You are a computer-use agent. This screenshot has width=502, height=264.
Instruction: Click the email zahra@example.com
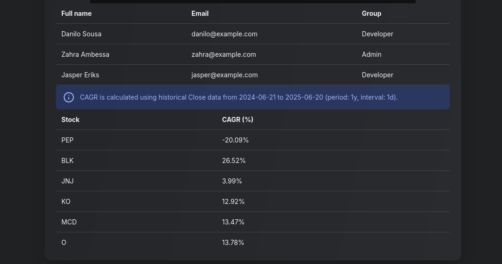click(x=224, y=54)
